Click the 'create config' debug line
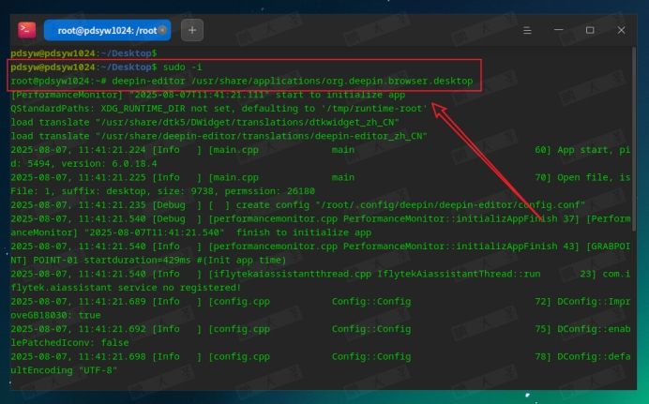The image size is (649, 404). (297, 204)
